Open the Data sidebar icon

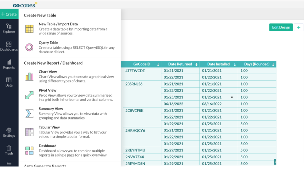coord(9,82)
